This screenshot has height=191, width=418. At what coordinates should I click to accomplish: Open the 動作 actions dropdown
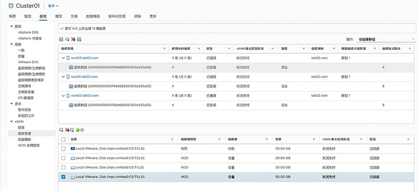click(54, 6)
